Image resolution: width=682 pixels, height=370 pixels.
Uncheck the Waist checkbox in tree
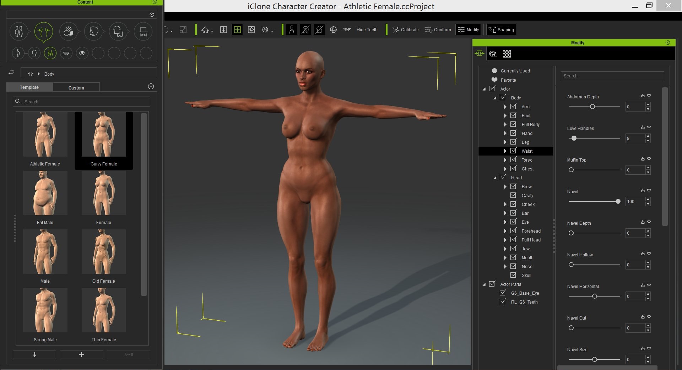pyautogui.click(x=513, y=151)
